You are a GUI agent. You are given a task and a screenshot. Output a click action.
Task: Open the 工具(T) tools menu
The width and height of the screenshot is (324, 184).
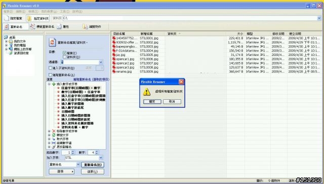(65, 12)
